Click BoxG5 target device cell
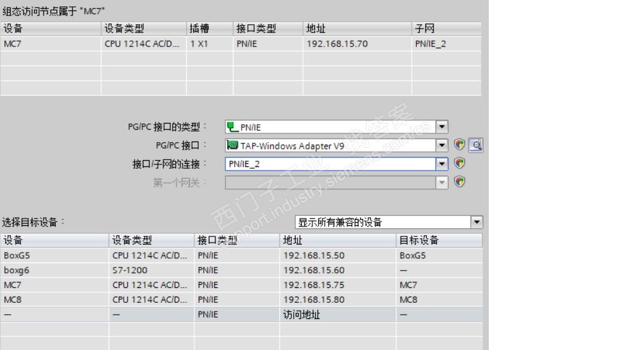The height and width of the screenshot is (350, 636). click(x=412, y=256)
